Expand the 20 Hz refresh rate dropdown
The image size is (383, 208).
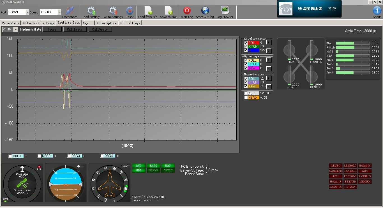pos(16,29)
